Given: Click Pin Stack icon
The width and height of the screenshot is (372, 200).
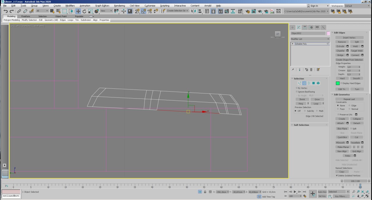Looking at the screenshot, I should tap(293, 70).
